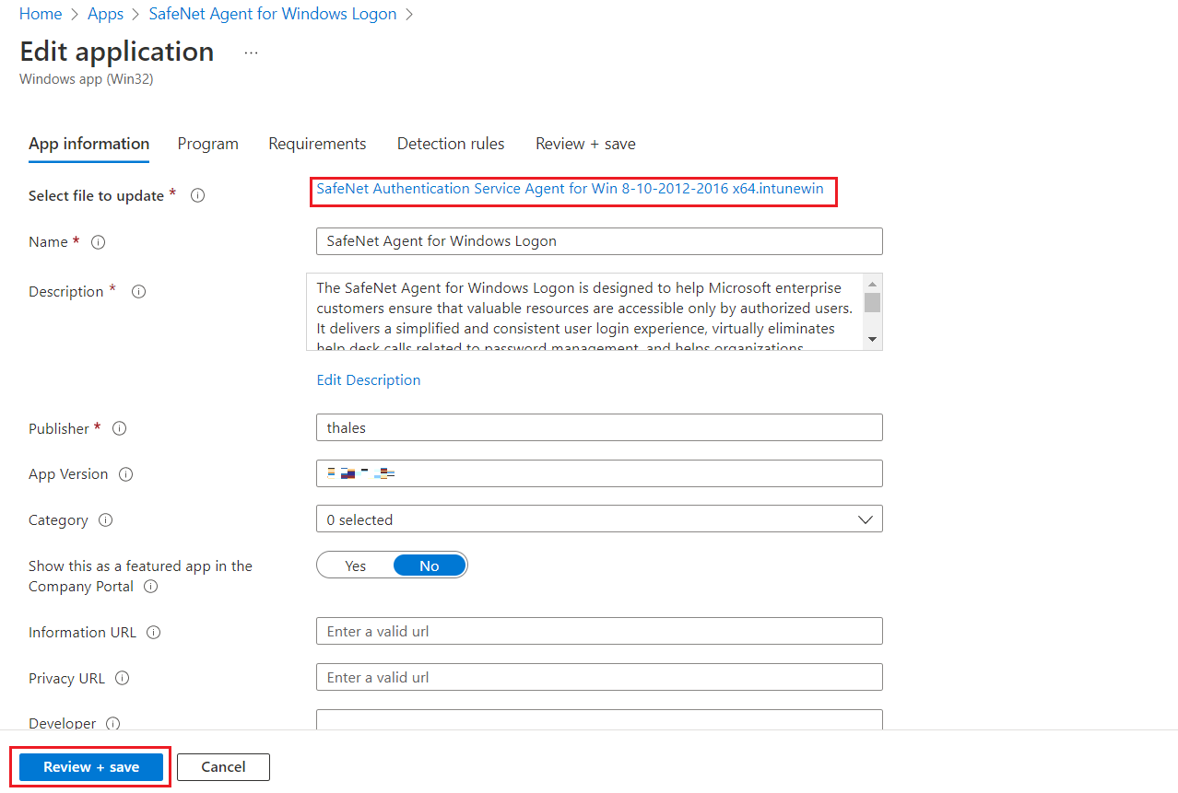1178x793 pixels.
Task: Open SafeNet Agent for Windows Logon breadcrumb
Action: pos(273,14)
